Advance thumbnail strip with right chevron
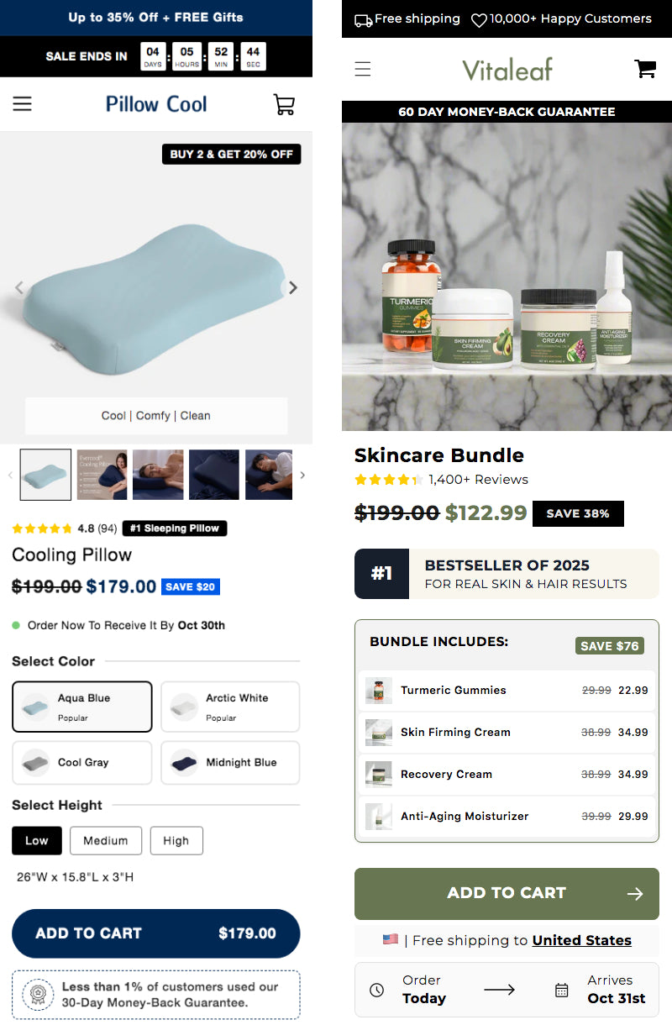Image resolution: width=672 pixels, height=1025 pixels. click(x=302, y=475)
